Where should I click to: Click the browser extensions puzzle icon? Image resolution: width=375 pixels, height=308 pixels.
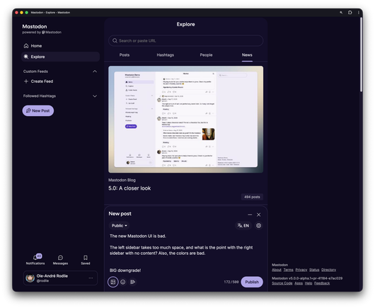[x=350, y=13]
